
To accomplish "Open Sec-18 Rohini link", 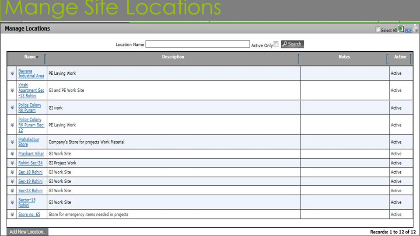I will click(30, 172).
